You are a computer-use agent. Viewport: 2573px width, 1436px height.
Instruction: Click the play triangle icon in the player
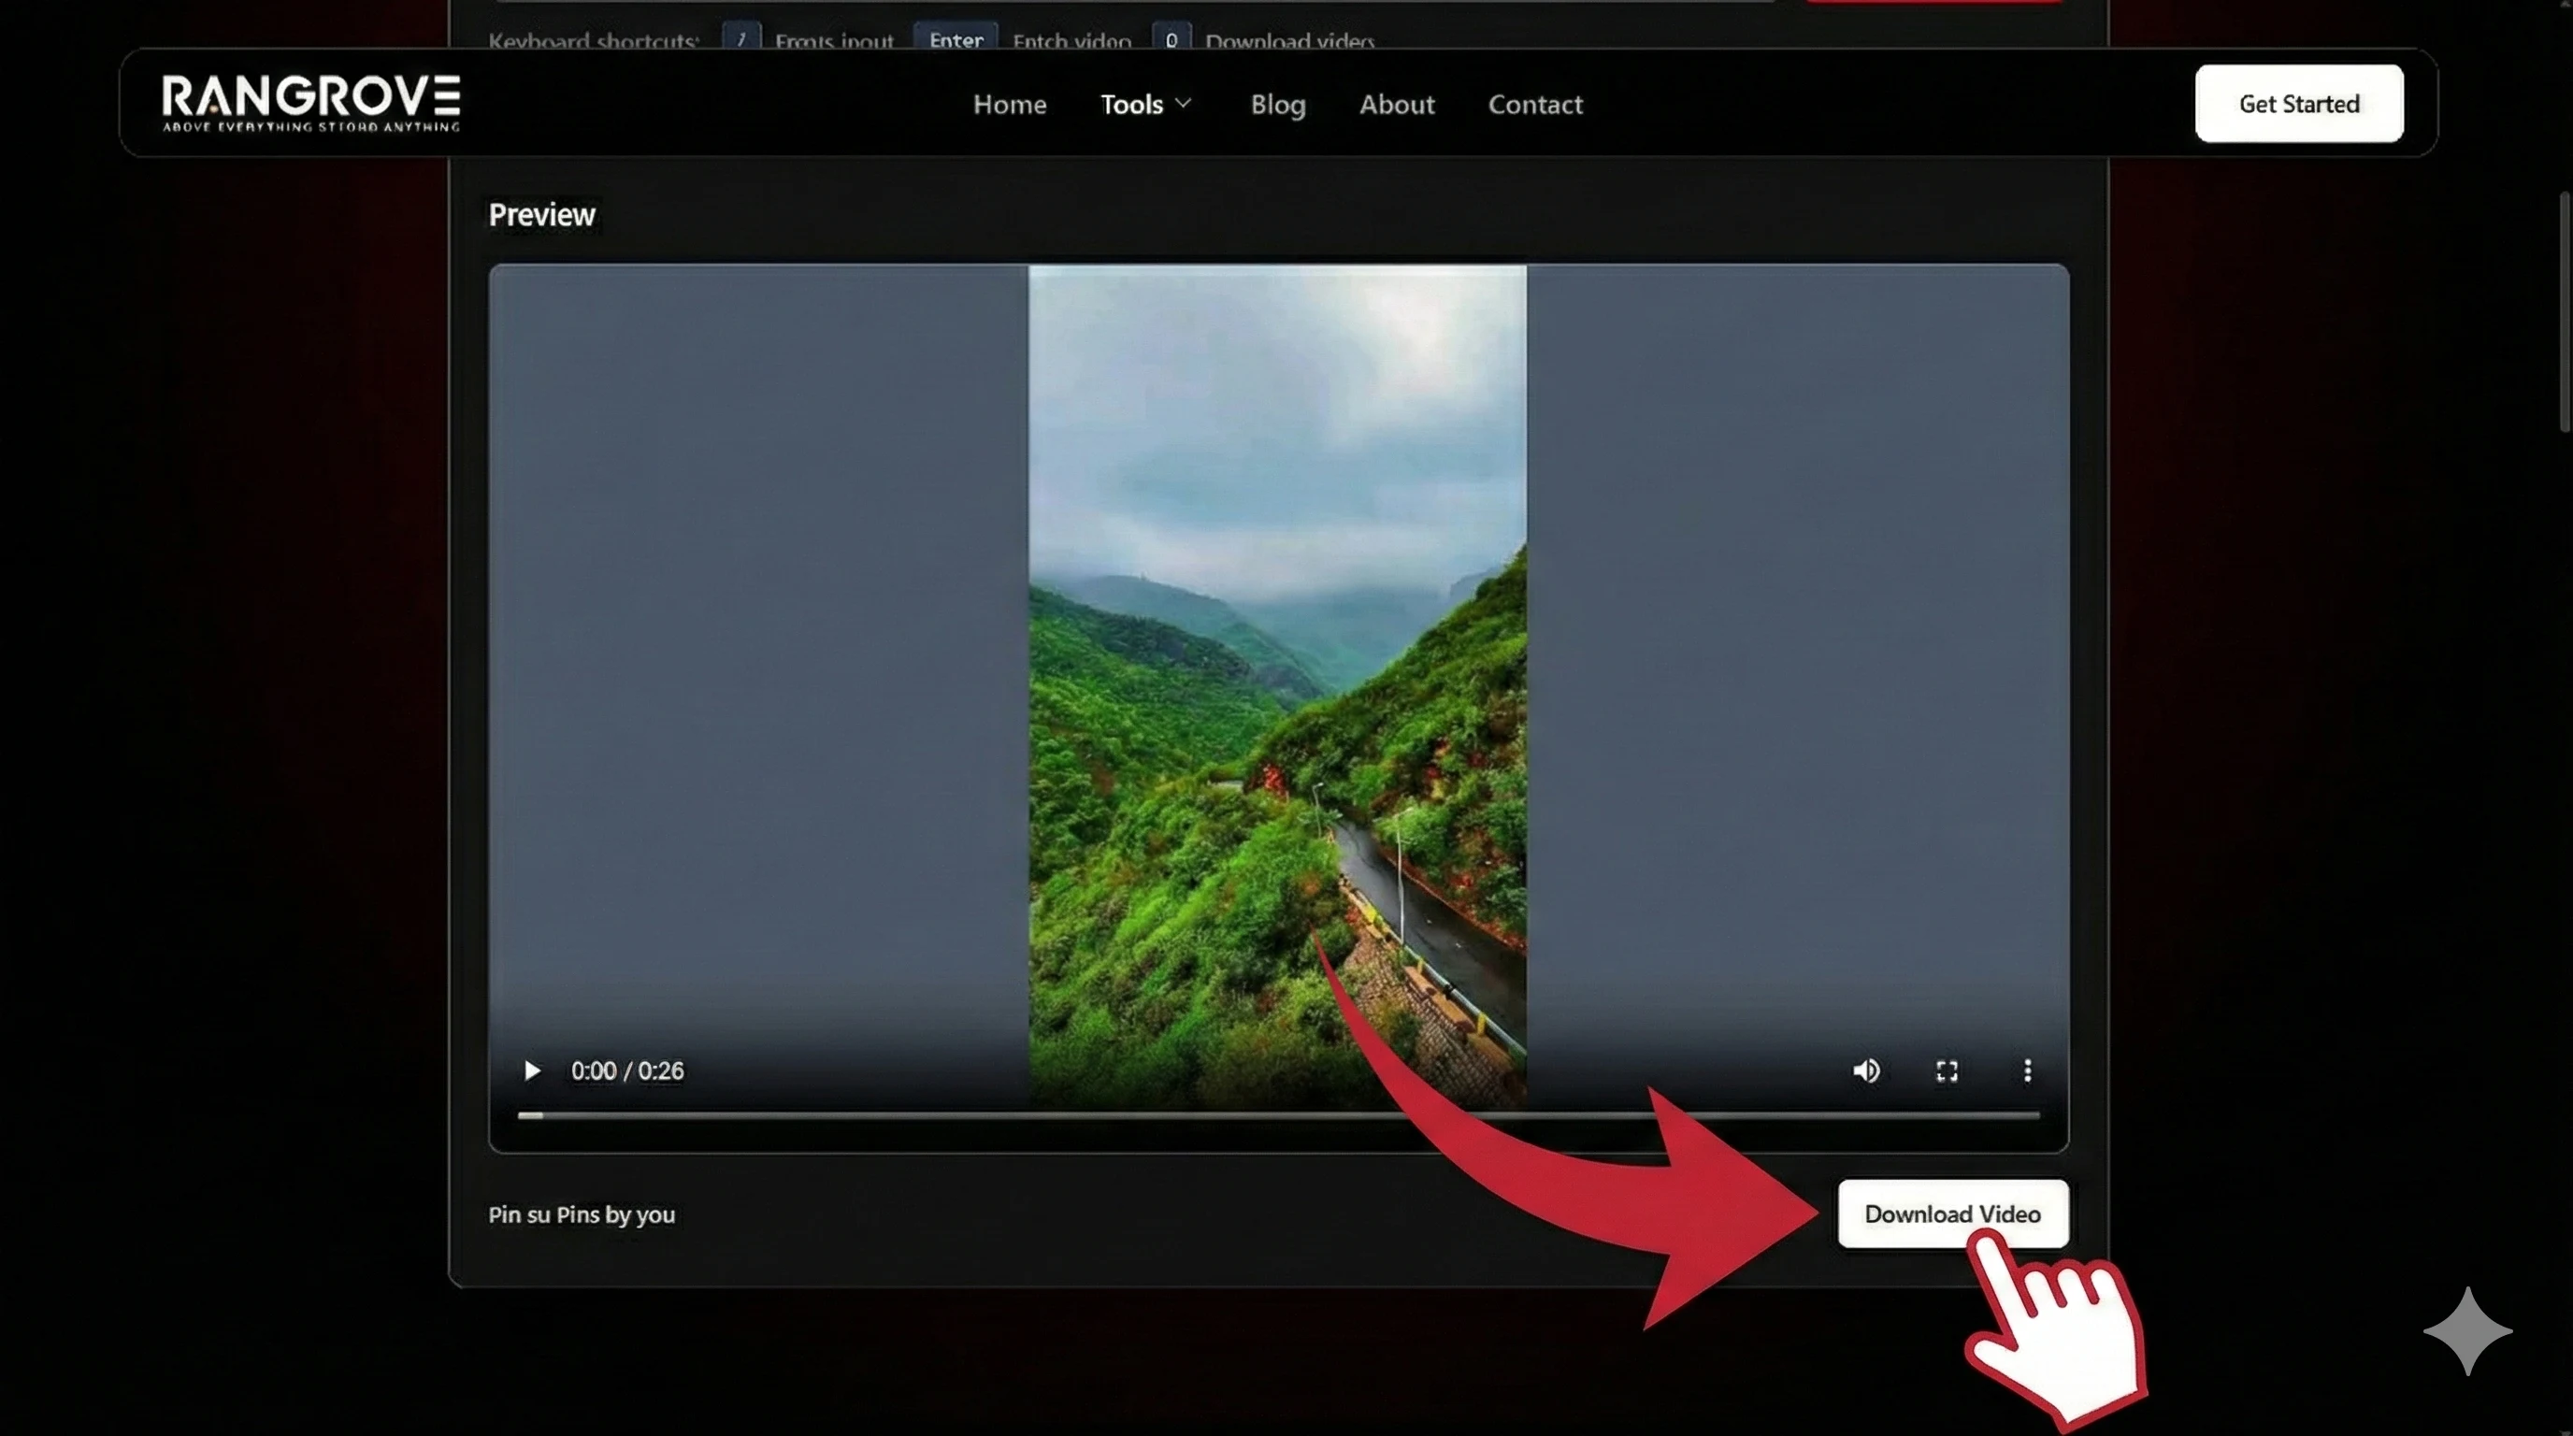click(x=530, y=1070)
